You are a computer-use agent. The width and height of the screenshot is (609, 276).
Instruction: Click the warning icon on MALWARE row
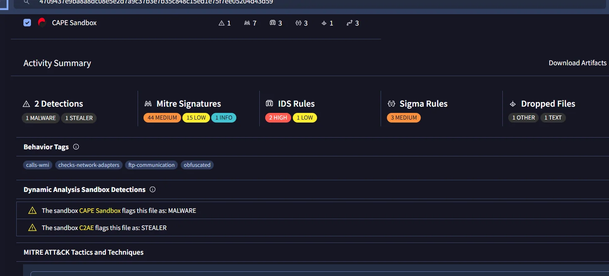pyautogui.click(x=32, y=211)
